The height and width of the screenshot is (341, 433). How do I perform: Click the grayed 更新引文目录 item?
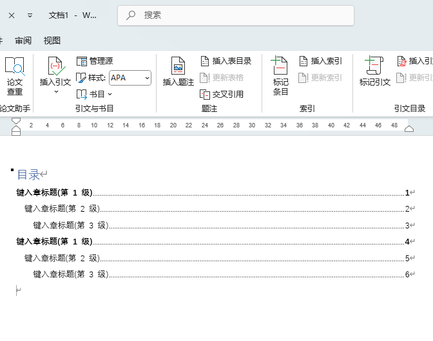[x=414, y=78]
